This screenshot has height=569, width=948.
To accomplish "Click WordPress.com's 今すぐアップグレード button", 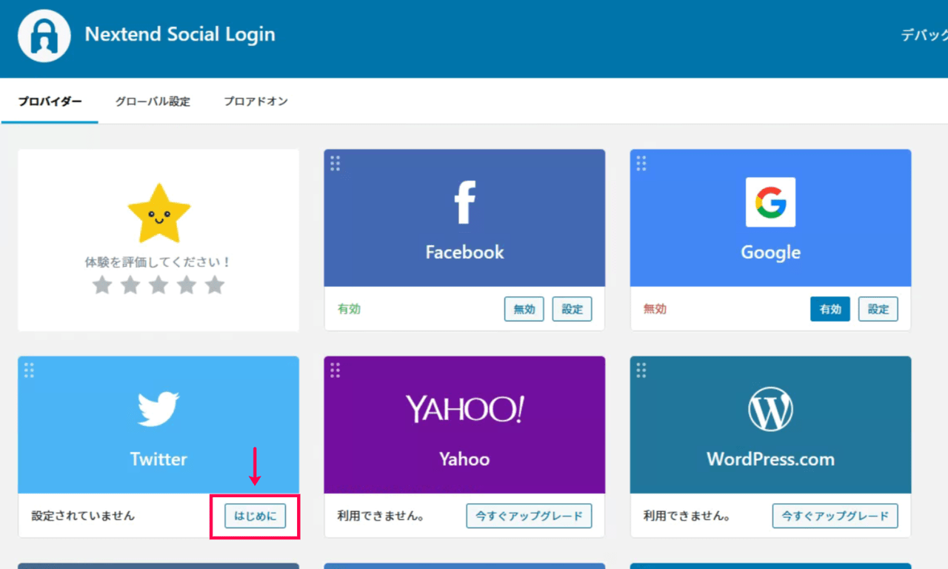I will click(x=835, y=516).
